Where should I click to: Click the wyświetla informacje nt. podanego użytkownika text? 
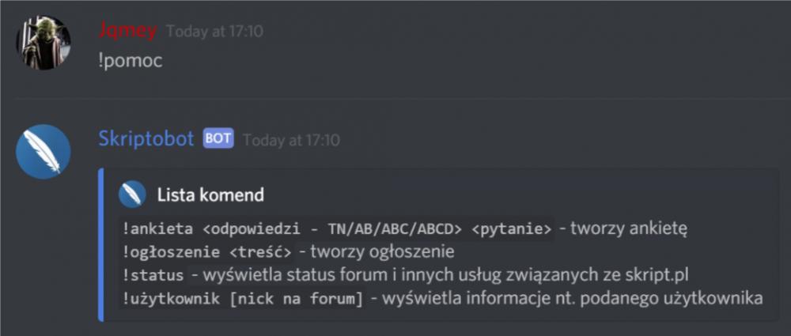click(x=572, y=299)
